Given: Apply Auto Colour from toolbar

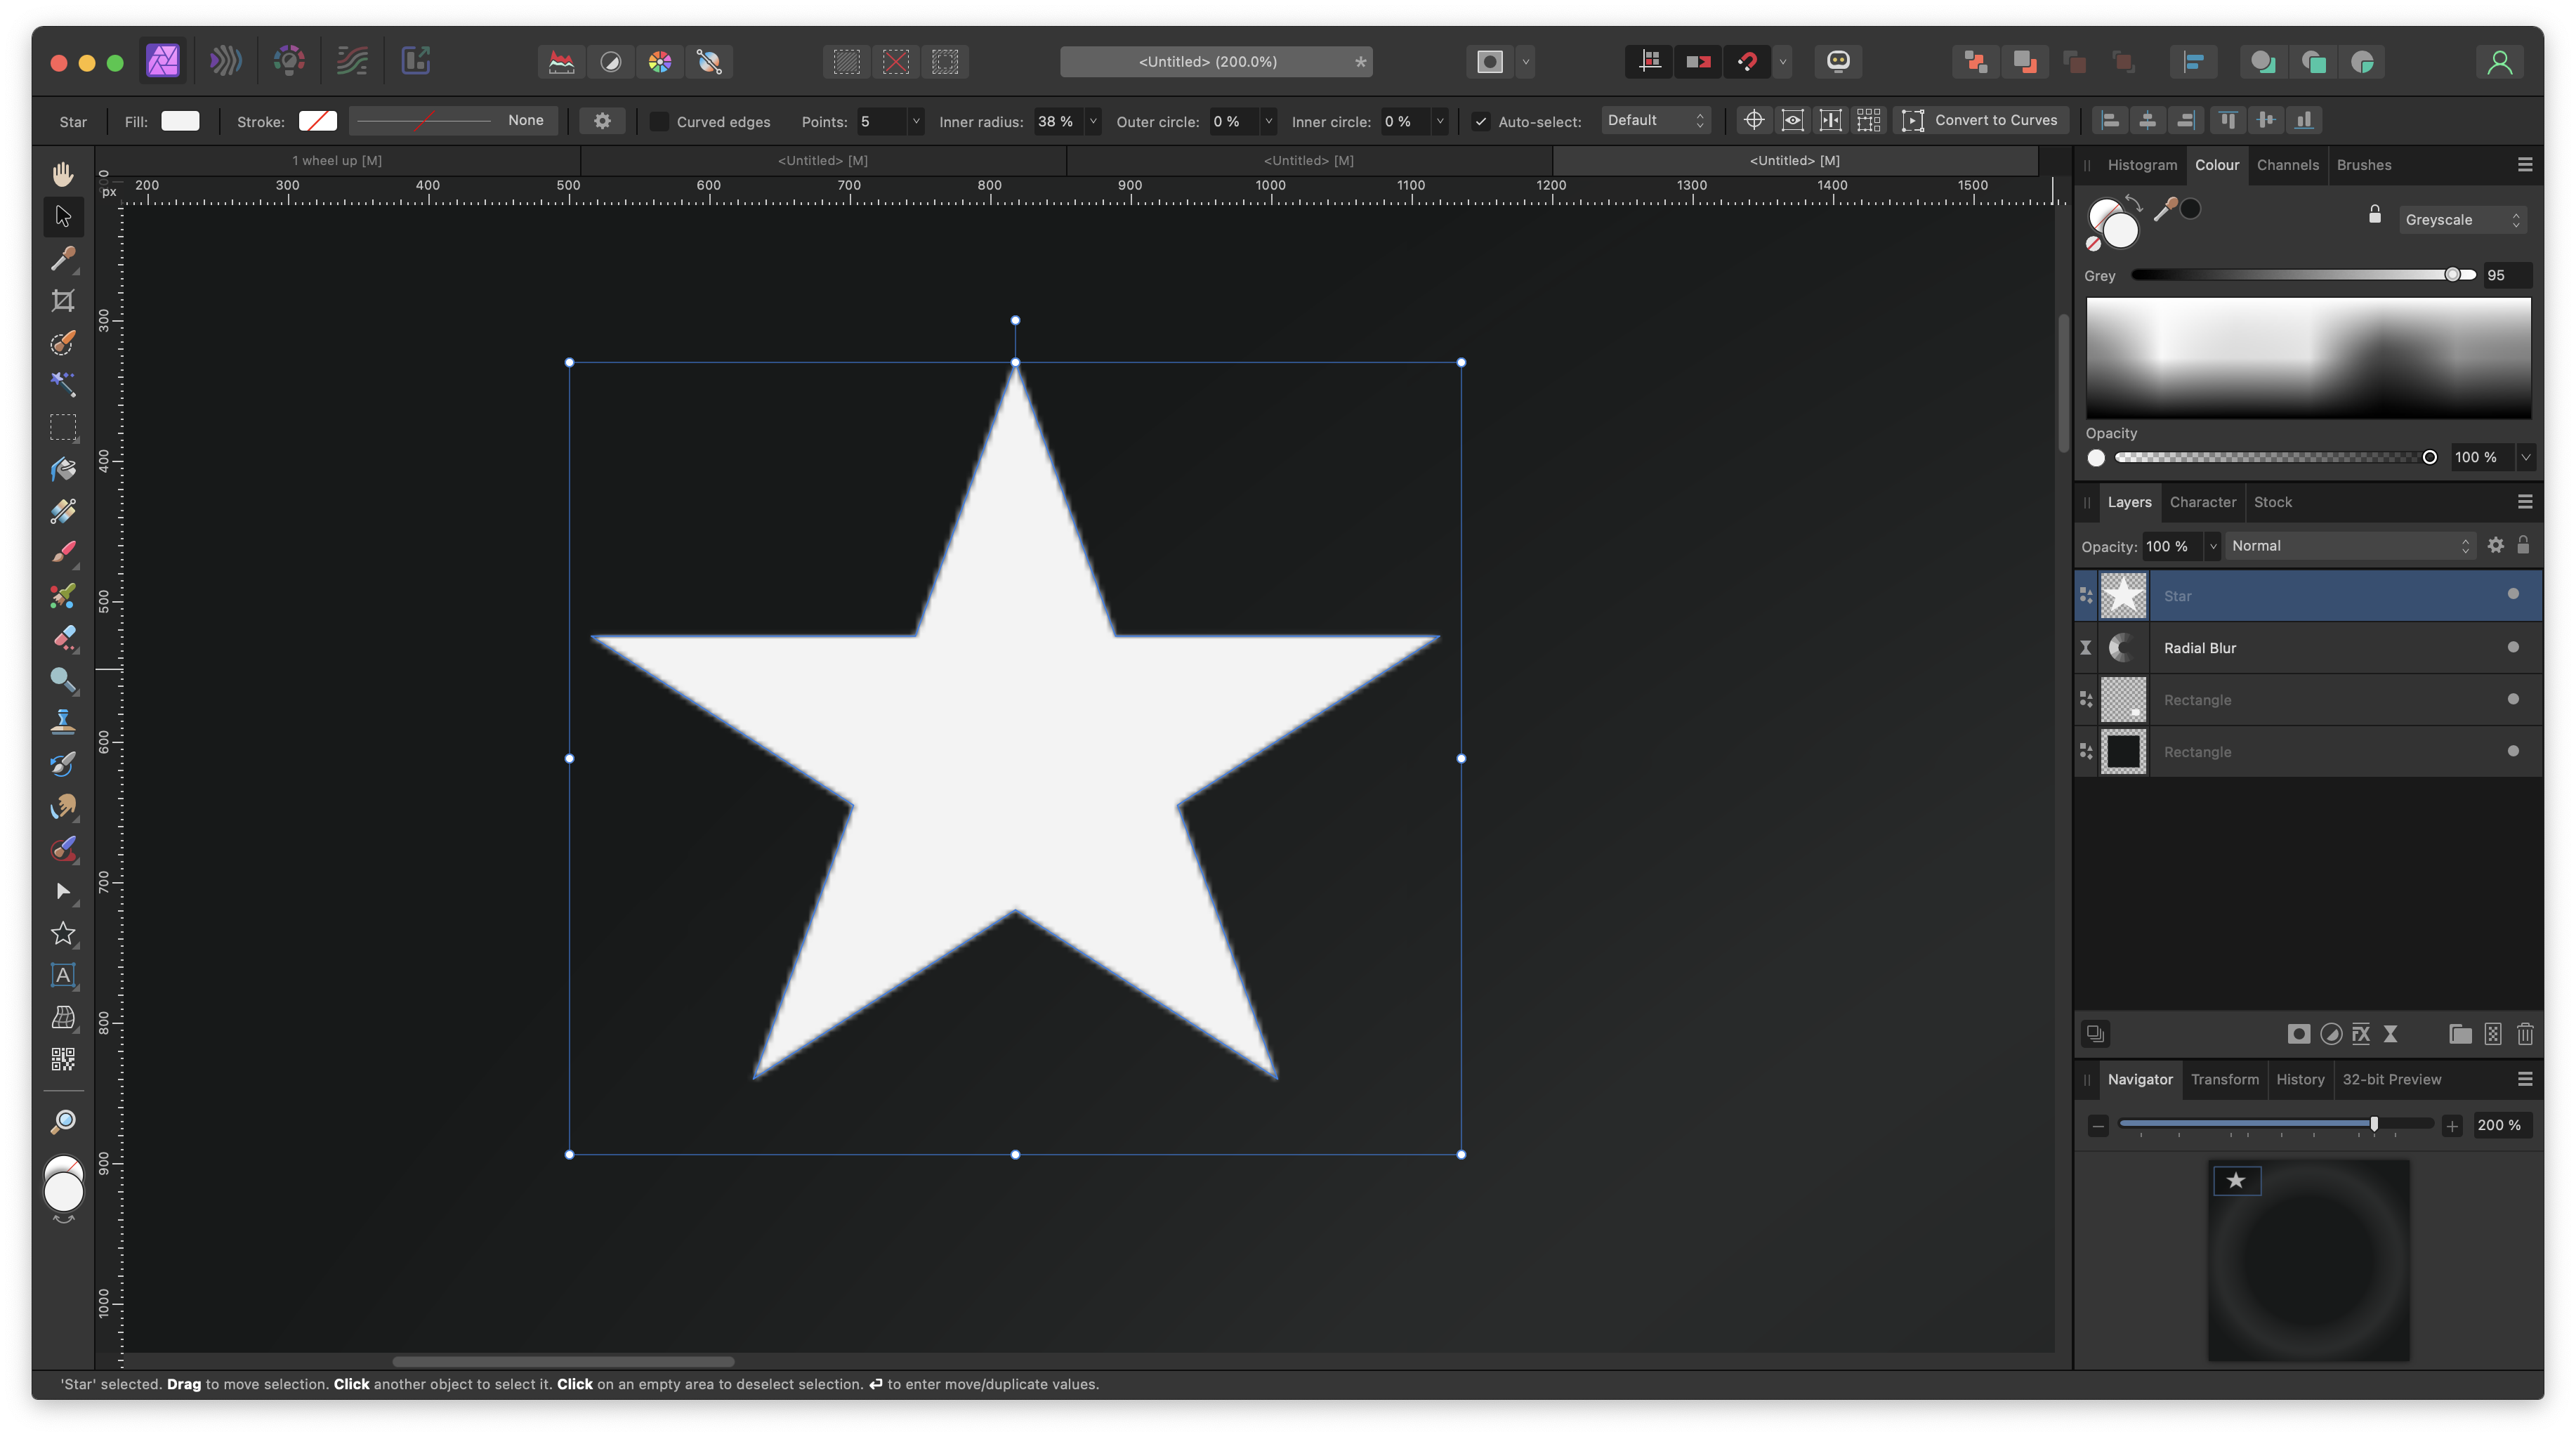Looking at the screenshot, I should (x=660, y=62).
